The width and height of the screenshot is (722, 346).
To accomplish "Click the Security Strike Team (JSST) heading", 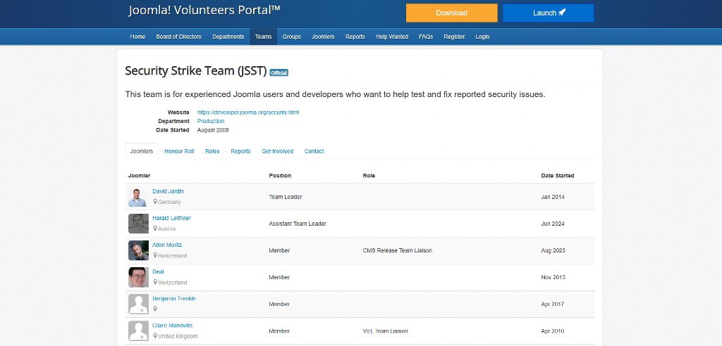I will point(196,71).
